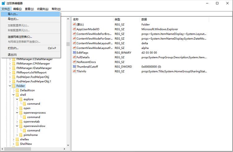This screenshot has width=233, height=152.
Task: Click the 'Microsoft.Windows.Explorer' data cell
Action: click(x=160, y=29)
